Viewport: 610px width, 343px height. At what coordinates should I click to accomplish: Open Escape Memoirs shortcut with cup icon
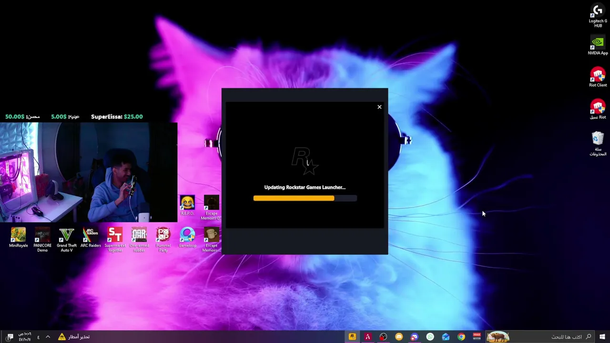pos(211,240)
